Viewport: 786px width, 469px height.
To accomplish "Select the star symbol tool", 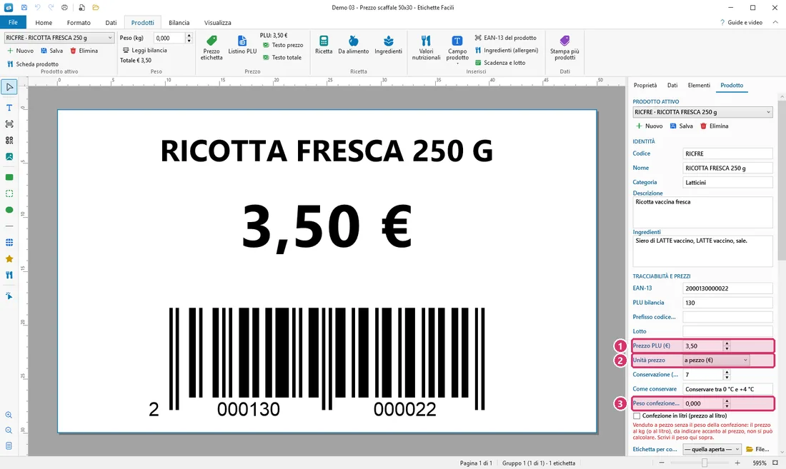I will [x=9, y=259].
